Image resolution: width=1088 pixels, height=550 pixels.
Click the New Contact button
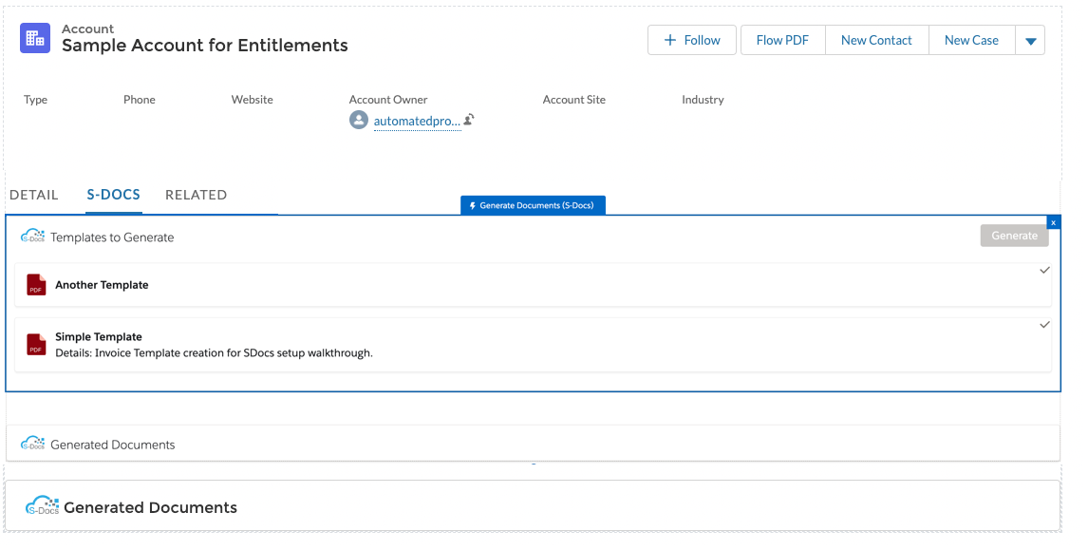pos(876,40)
